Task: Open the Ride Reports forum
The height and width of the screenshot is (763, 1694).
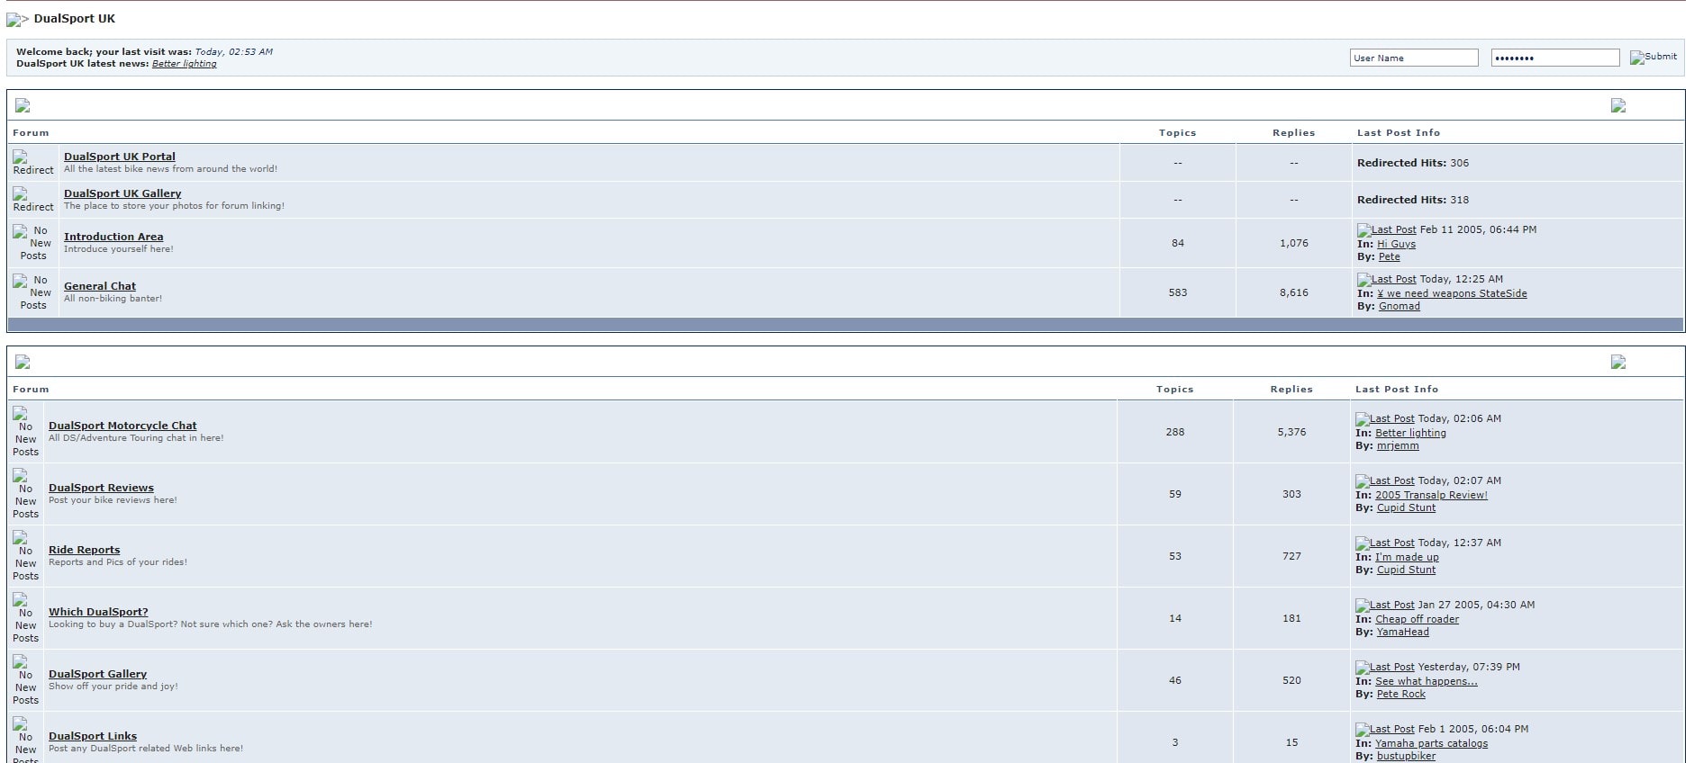Action: click(x=84, y=550)
